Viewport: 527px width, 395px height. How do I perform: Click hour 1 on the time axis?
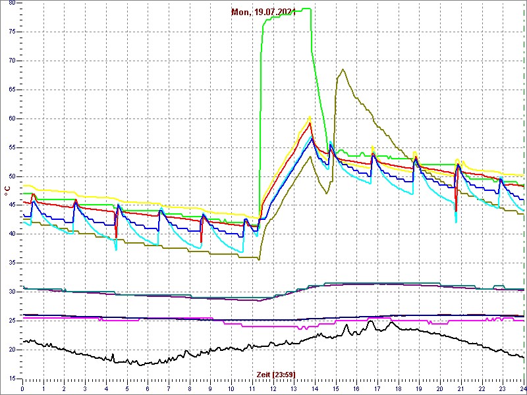click(x=43, y=388)
